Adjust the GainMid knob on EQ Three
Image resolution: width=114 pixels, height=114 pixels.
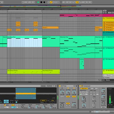point(68,92)
